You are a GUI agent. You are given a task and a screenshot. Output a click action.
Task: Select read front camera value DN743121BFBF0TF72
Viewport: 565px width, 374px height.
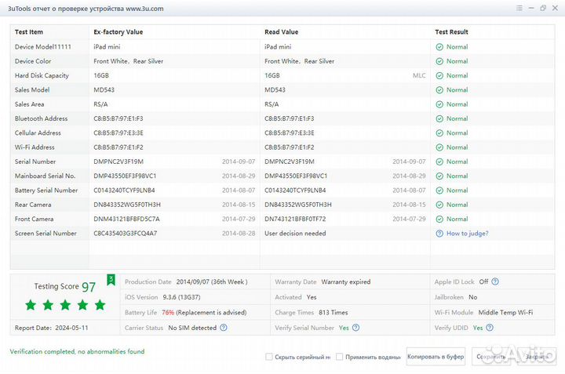pyautogui.click(x=295, y=219)
